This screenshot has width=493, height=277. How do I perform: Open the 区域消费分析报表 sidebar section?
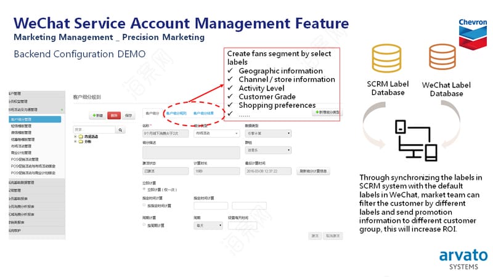tap(36, 214)
